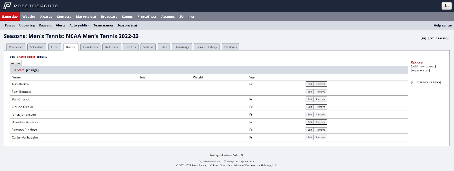454x171 pixels.
Task: Change the Harvard team selection
Action: click(32, 70)
